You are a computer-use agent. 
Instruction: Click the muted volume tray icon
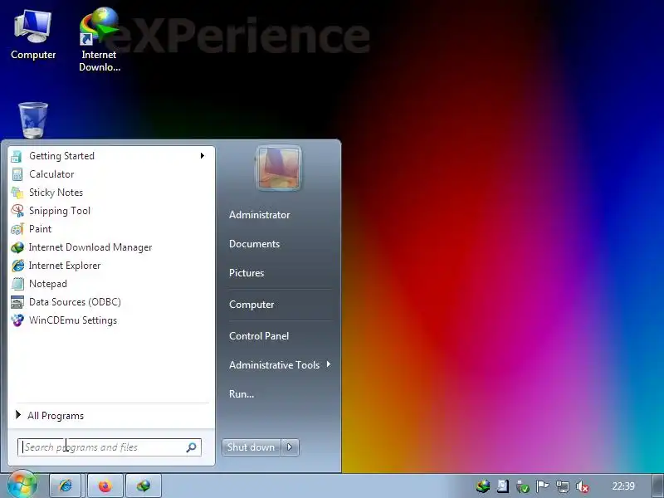click(583, 486)
